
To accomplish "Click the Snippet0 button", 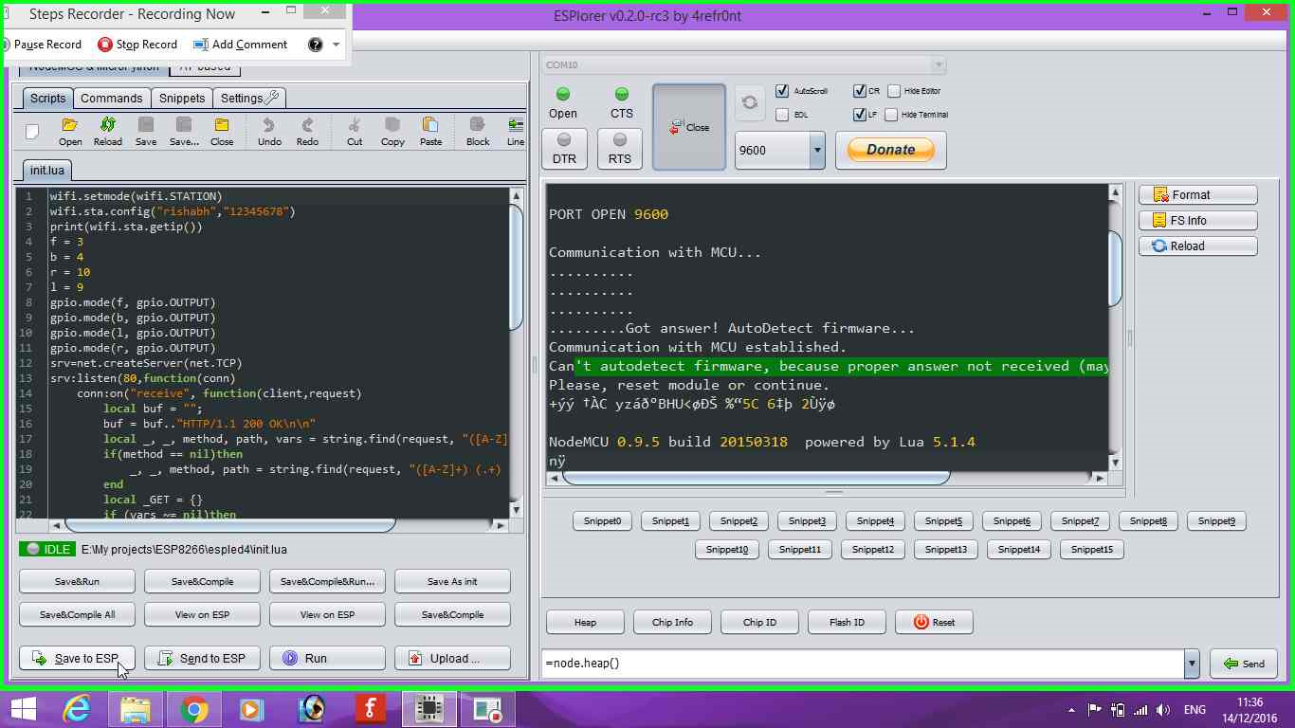I will [x=602, y=521].
